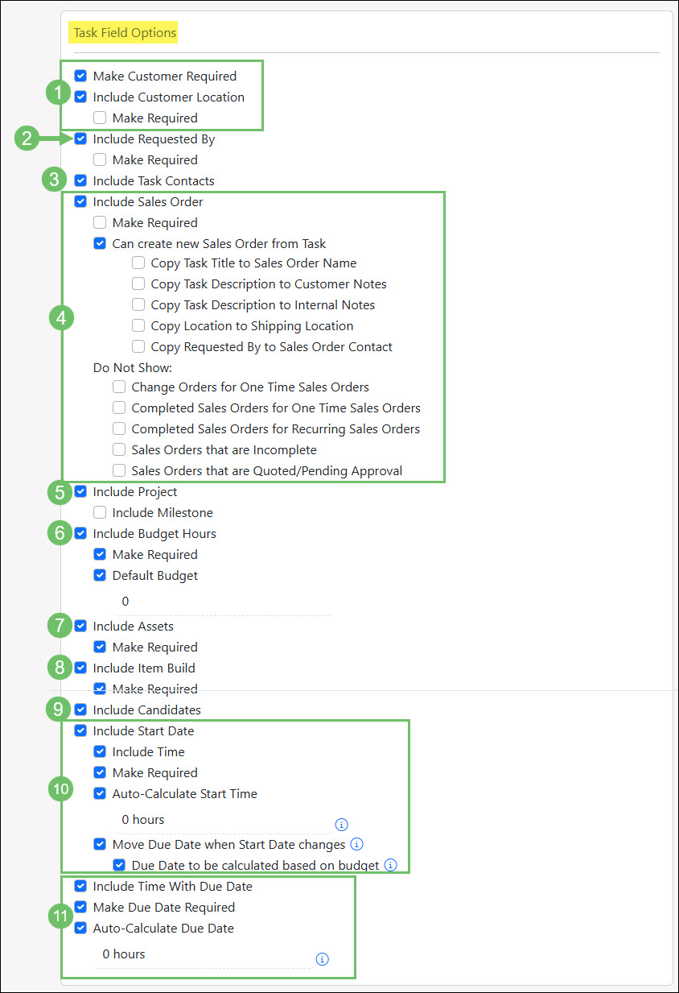This screenshot has width=679, height=993.
Task: Click the Auto-Calculate Start Time hours field
Action: point(221,820)
